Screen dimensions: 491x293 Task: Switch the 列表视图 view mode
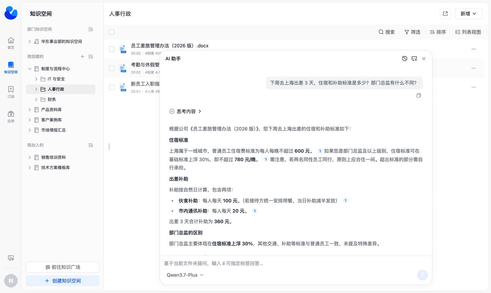click(468, 32)
